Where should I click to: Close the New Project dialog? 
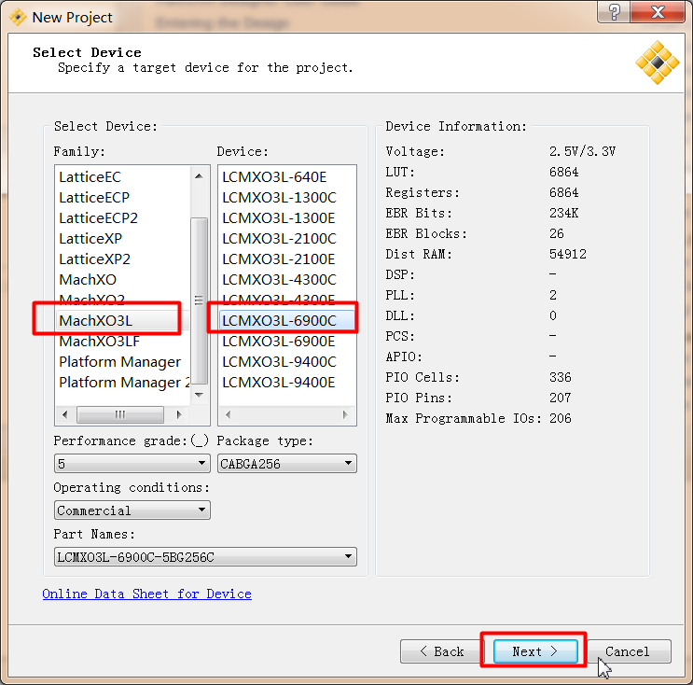point(658,11)
